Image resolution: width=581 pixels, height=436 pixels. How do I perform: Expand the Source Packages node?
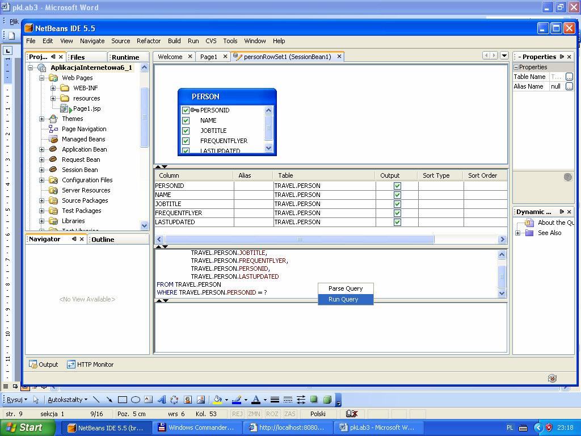41,200
